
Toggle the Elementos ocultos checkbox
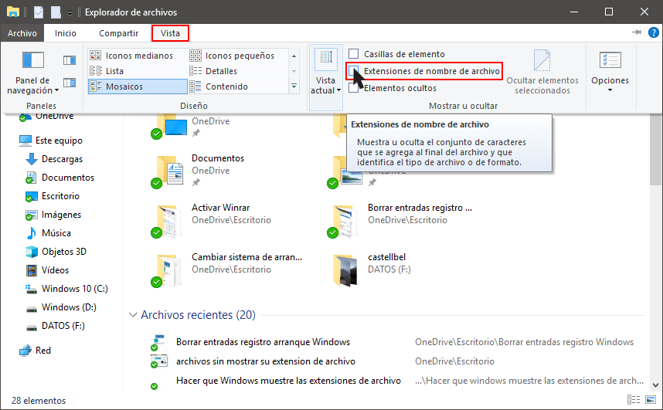coord(353,88)
